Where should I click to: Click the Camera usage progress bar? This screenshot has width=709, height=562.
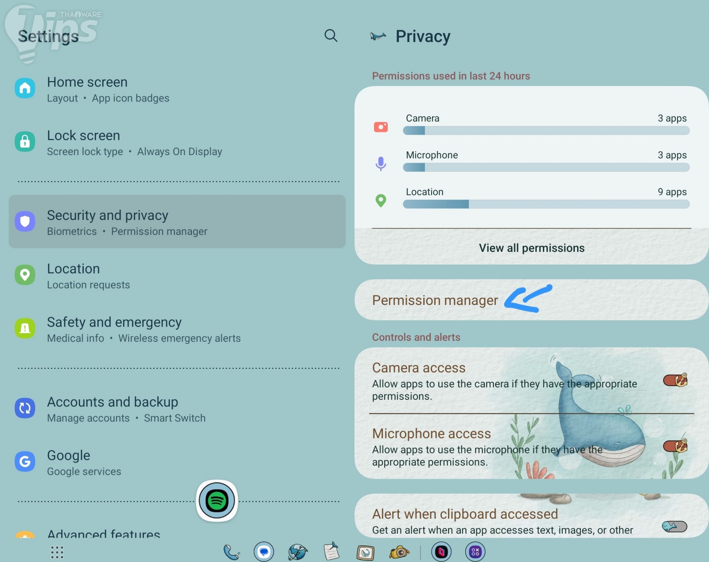(546, 130)
